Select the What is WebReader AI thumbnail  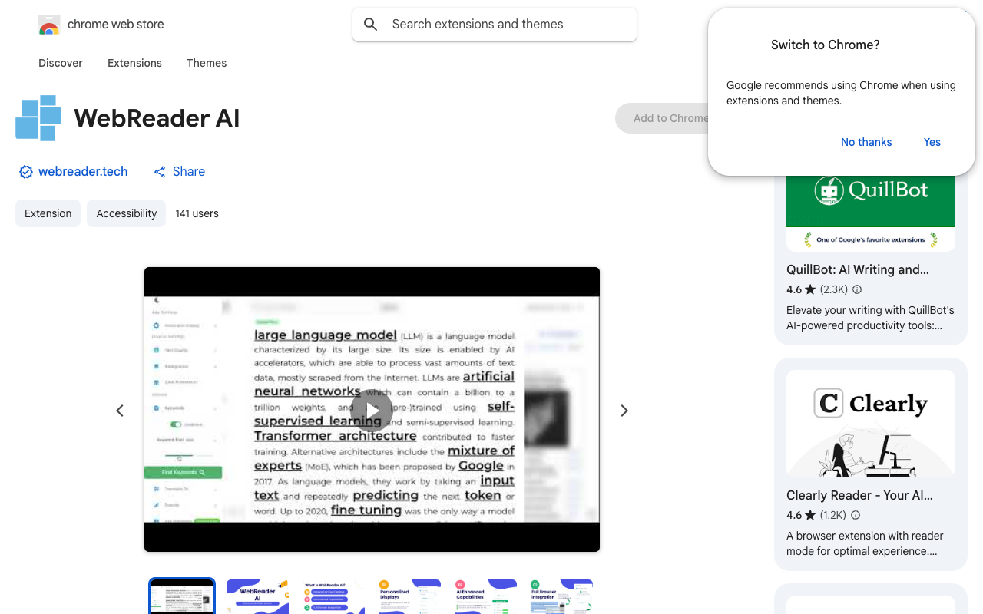[333, 597]
